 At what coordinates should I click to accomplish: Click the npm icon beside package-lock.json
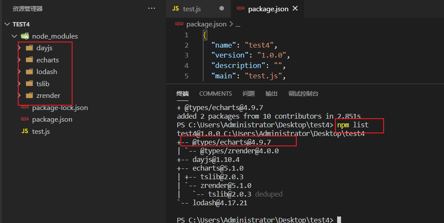[25, 107]
